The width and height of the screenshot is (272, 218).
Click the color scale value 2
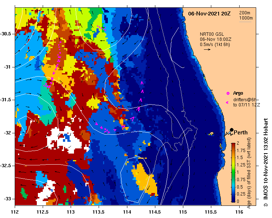point(238,143)
